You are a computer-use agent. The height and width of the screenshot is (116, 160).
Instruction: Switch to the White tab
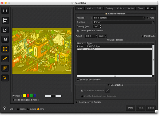(x=131, y=8)
